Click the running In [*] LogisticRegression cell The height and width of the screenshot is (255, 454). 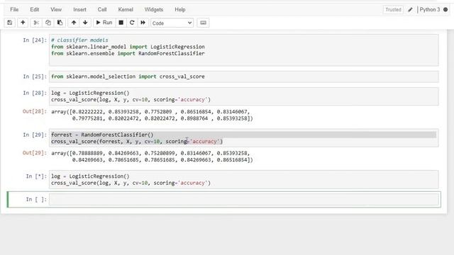click(x=243, y=179)
